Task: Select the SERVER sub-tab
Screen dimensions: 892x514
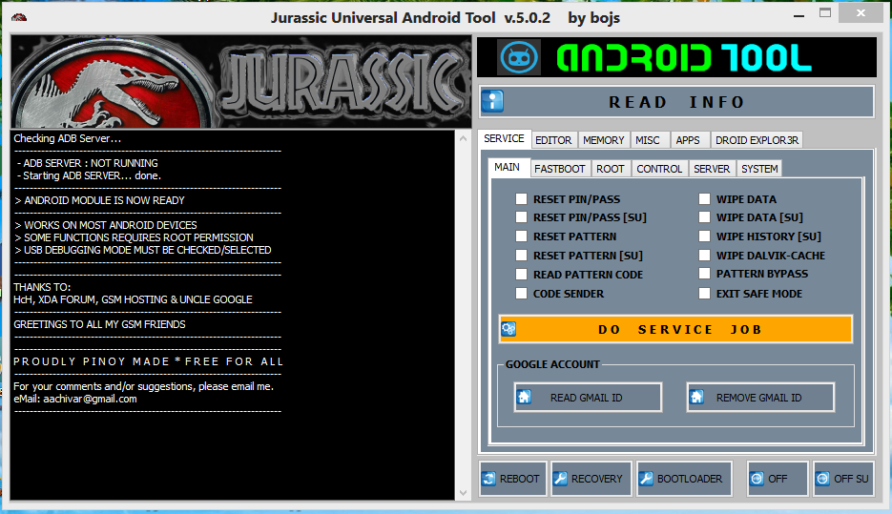Action: tap(712, 169)
